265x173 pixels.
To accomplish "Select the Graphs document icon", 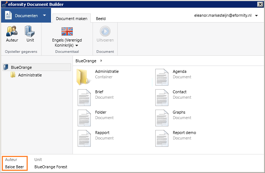I will pos(162,118).
